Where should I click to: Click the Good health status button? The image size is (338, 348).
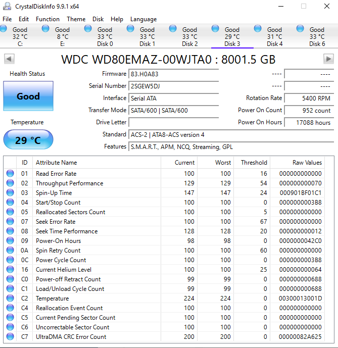[x=28, y=96]
